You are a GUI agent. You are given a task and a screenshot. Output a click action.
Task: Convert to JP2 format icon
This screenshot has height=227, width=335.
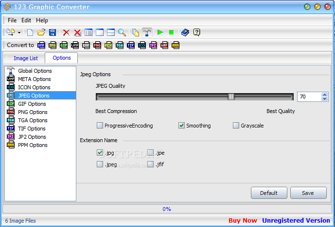[153, 45]
